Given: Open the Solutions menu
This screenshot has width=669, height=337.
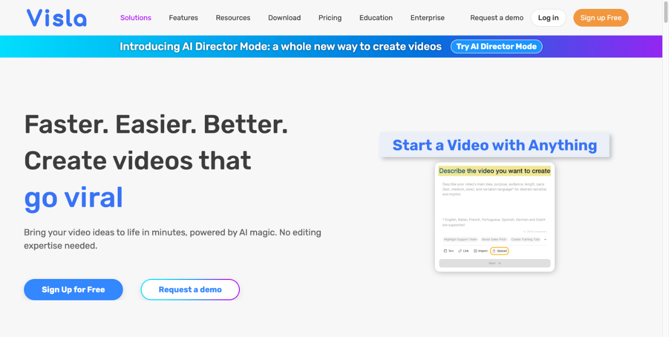Looking at the screenshot, I should click(x=135, y=17).
